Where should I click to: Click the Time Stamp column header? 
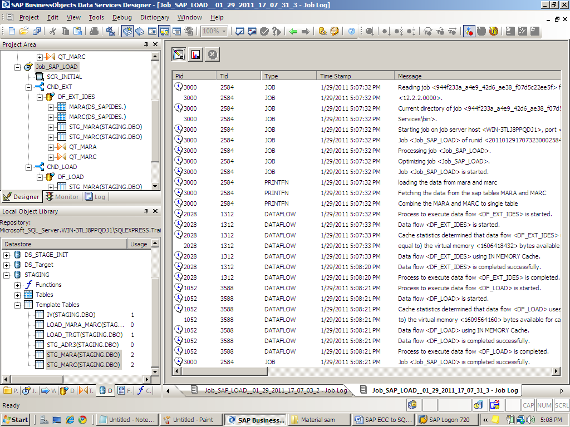[x=355, y=76]
